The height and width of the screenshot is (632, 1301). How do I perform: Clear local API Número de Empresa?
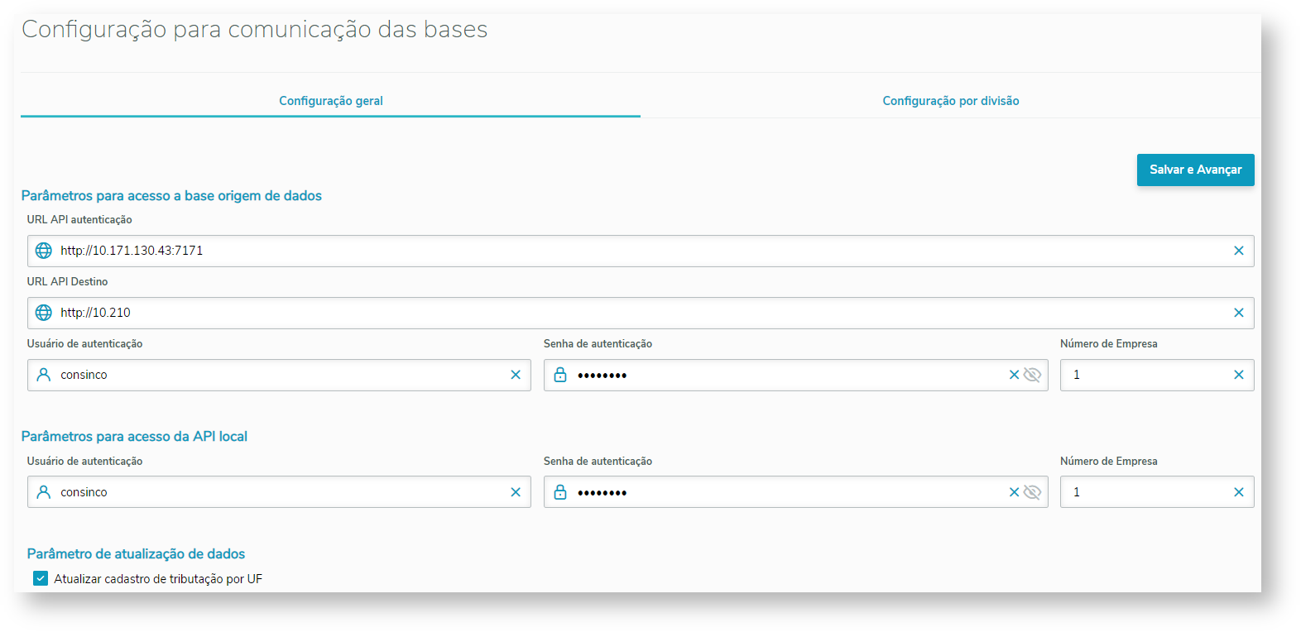tap(1238, 492)
